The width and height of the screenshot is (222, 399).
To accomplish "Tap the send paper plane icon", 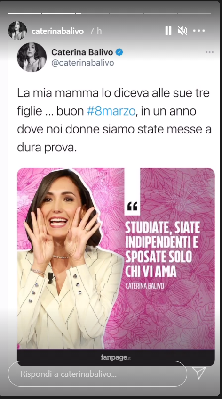I will 199,373.
